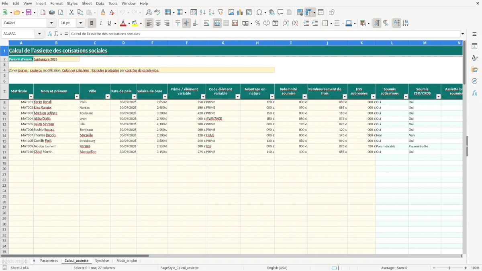Toggle Wrap Text
The width and height of the screenshot is (482, 271).
coord(206,23)
